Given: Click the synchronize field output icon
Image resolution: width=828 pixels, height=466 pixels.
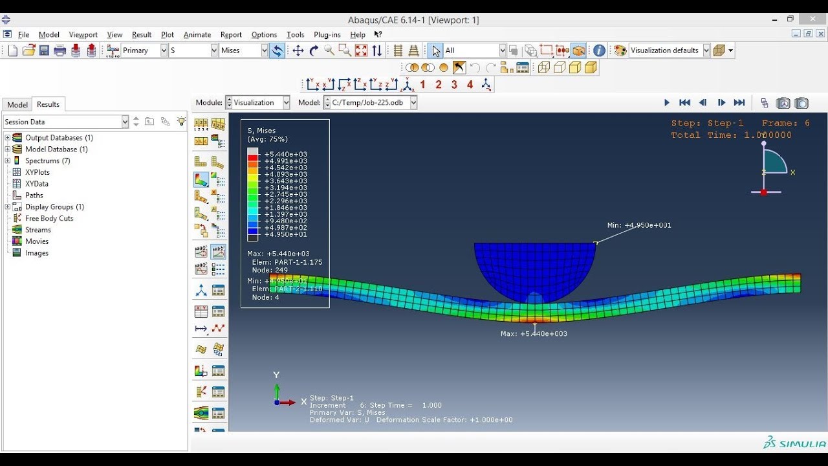Looking at the screenshot, I should [x=277, y=50].
